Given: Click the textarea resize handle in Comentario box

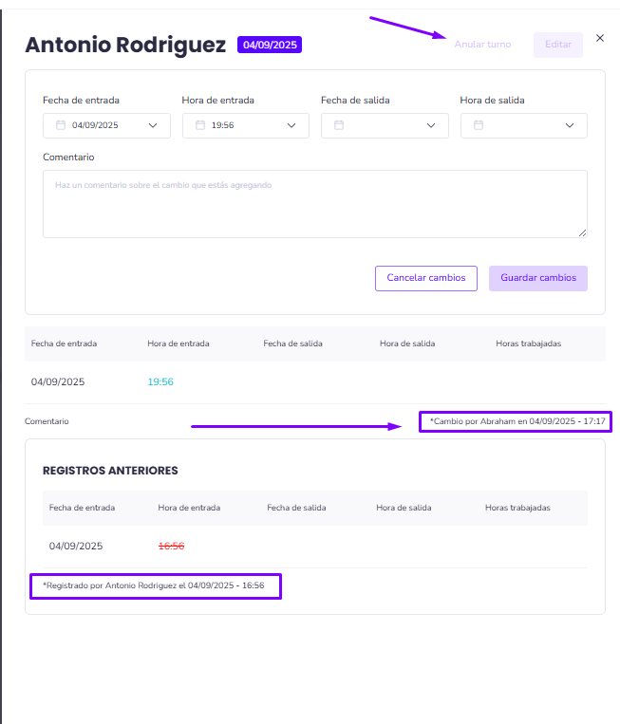Looking at the screenshot, I should point(582,232).
